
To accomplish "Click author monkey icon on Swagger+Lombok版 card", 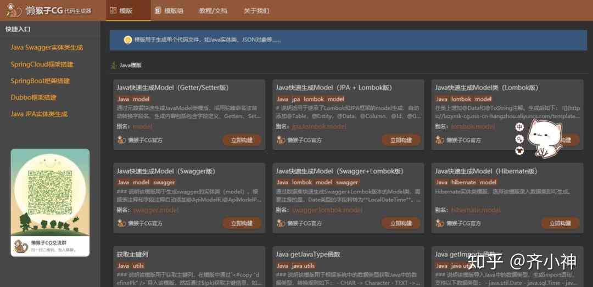I will tap(281, 223).
